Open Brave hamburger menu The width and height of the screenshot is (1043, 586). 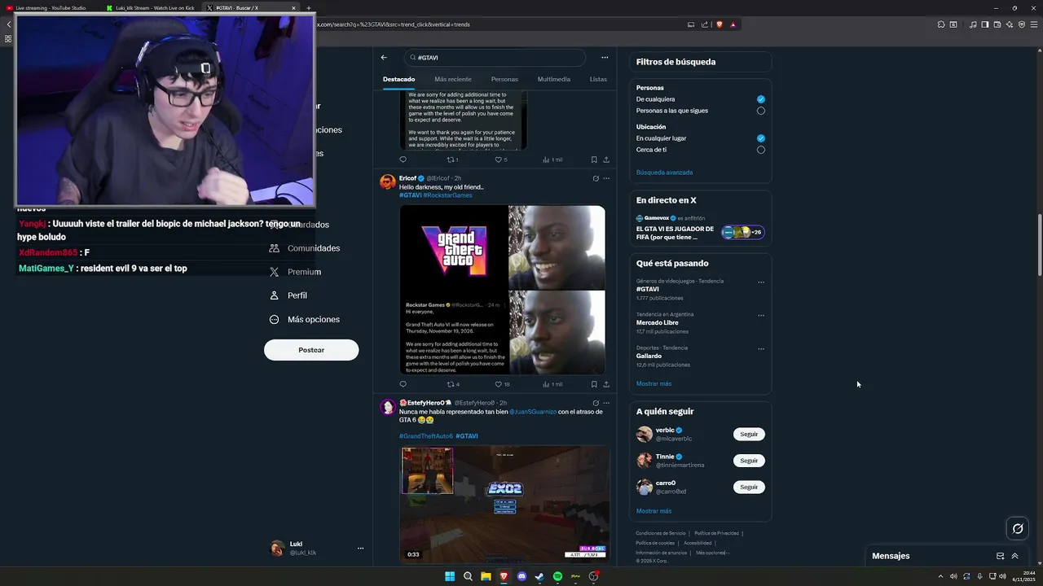pyautogui.click(x=1033, y=24)
